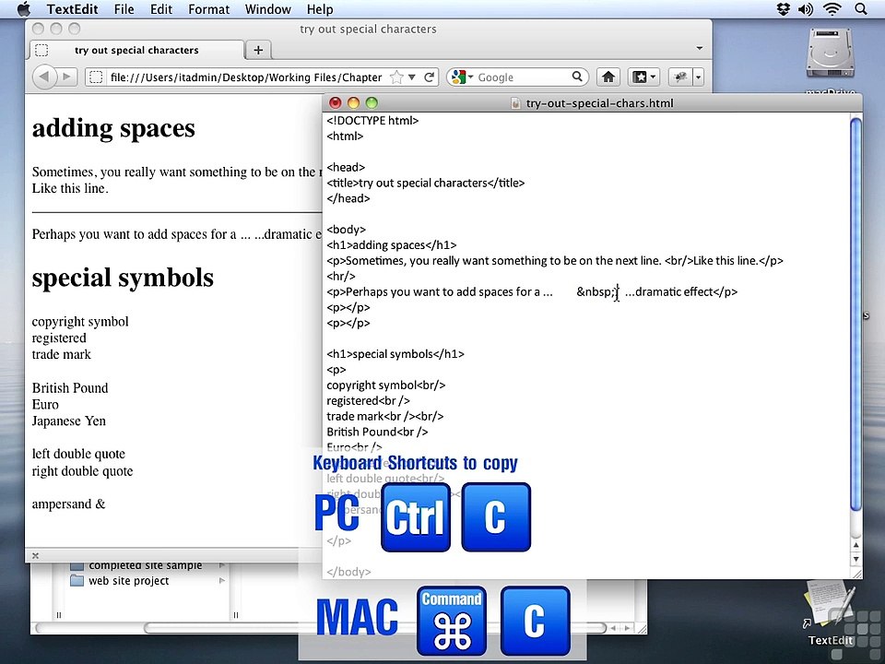
Task: Select the TextEdit shortcut on desktop
Action: [x=832, y=612]
